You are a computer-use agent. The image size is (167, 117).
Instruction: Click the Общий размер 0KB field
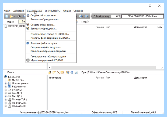tap(116, 16)
